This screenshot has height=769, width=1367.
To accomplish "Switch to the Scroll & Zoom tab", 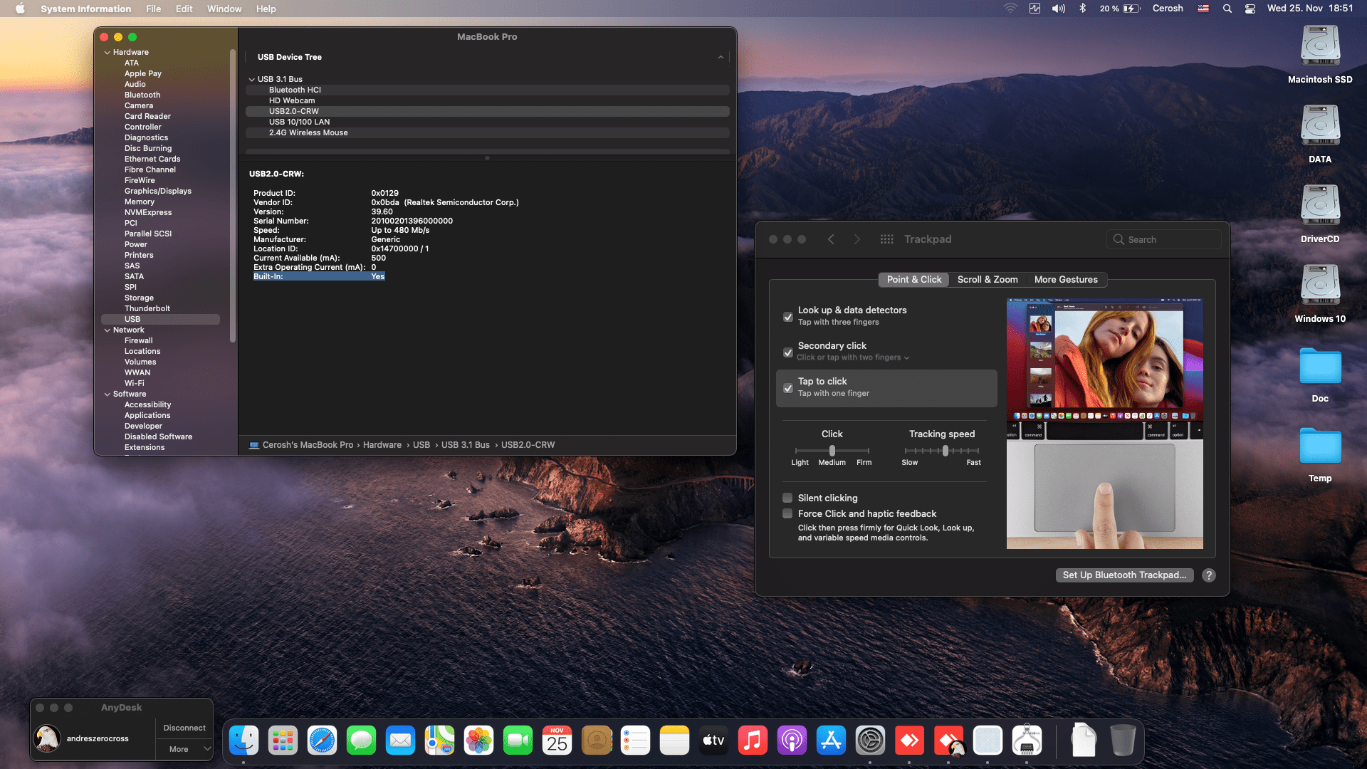I will click(988, 279).
